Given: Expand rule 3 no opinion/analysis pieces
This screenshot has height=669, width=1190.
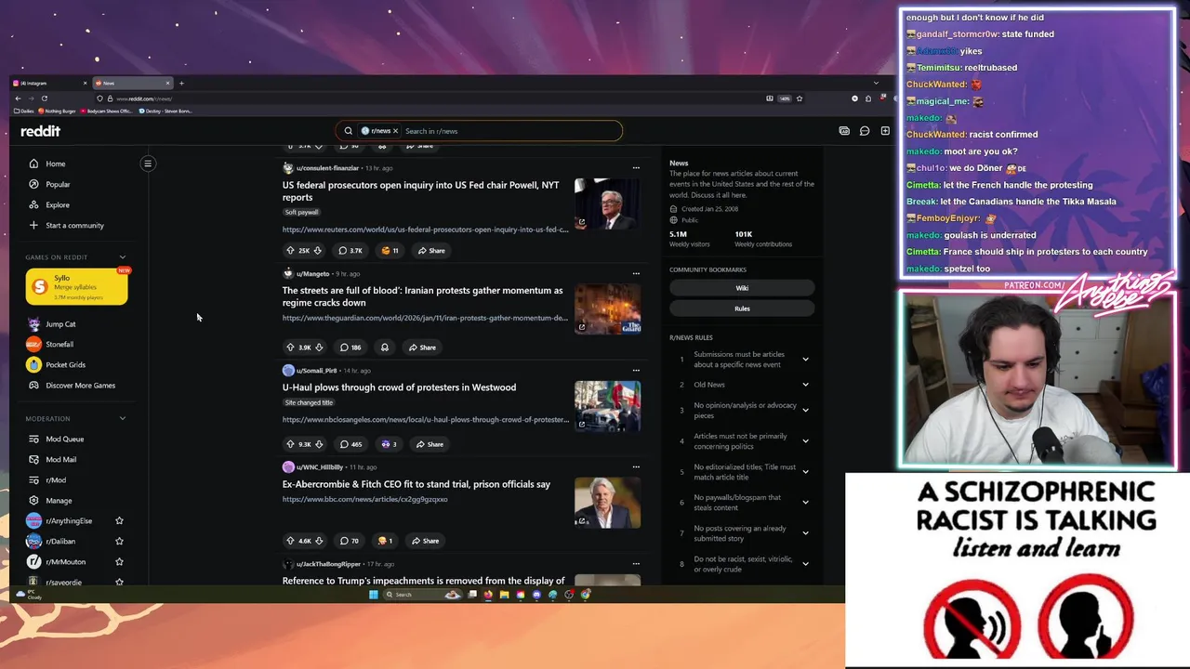Looking at the screenshot, I should tap(805, 410).
